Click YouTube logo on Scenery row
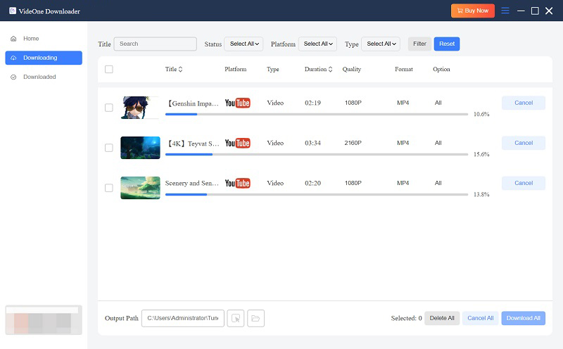563x349 pixels. (237, 184)
